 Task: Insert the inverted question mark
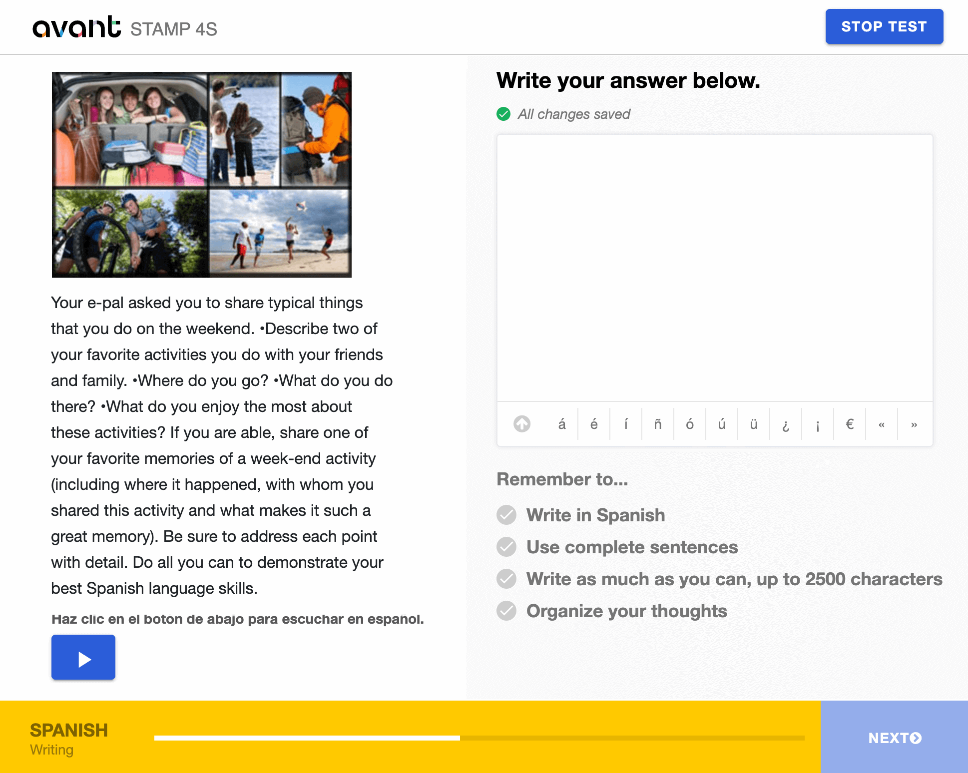786,424
